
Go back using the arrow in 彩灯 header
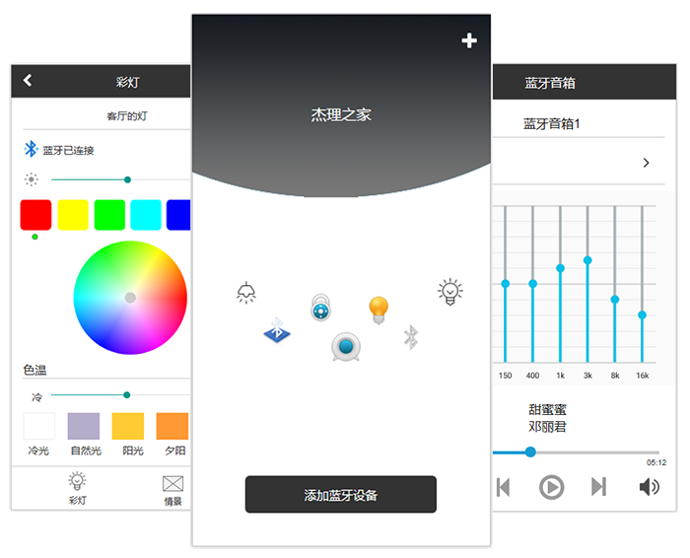pyautogui.click(x=28, y=81)
